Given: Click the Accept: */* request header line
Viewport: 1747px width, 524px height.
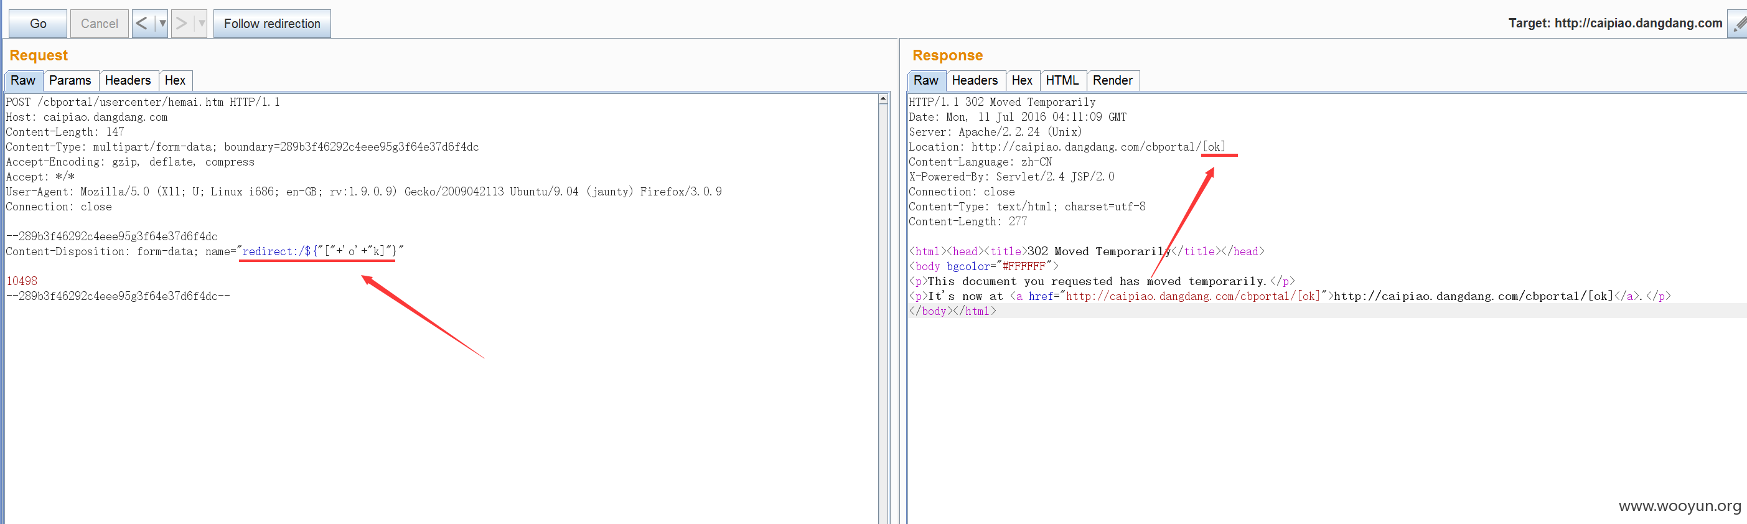Looking at the screenshot, I should [40, 176].
